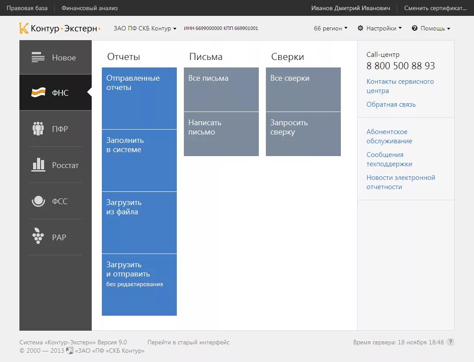Switch to the Росстат section label
The image size is (474, 362).
(65, 165)
